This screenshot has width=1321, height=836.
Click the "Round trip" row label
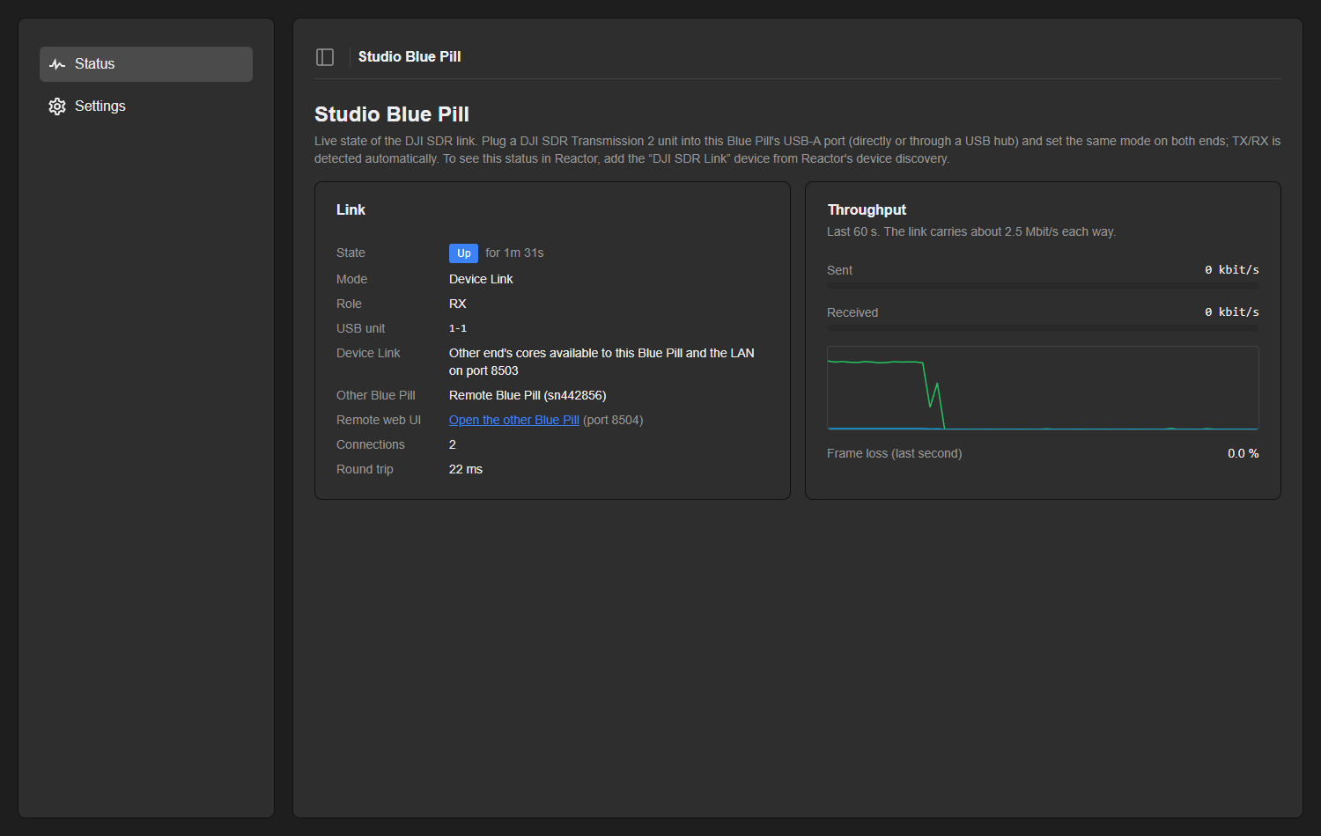click(365, 469)
